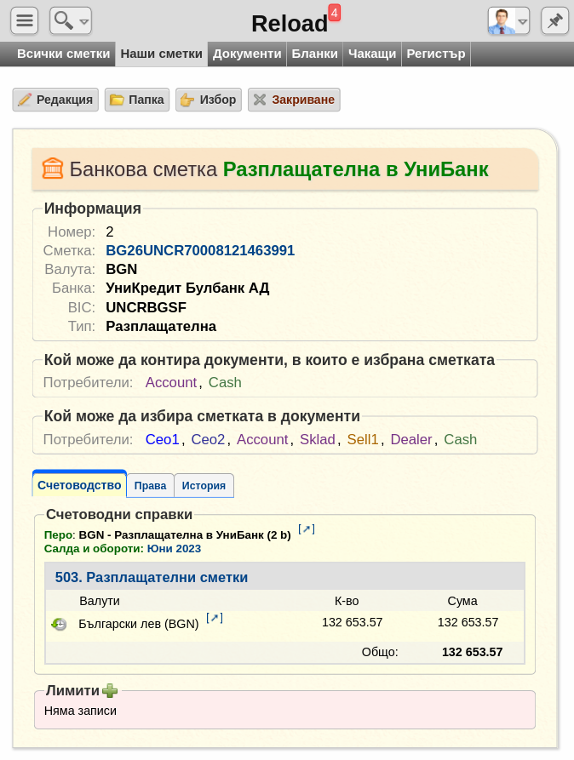Open the Dealer user link
The height and width of the screenshot is (760, 574).
click(411, 439)
